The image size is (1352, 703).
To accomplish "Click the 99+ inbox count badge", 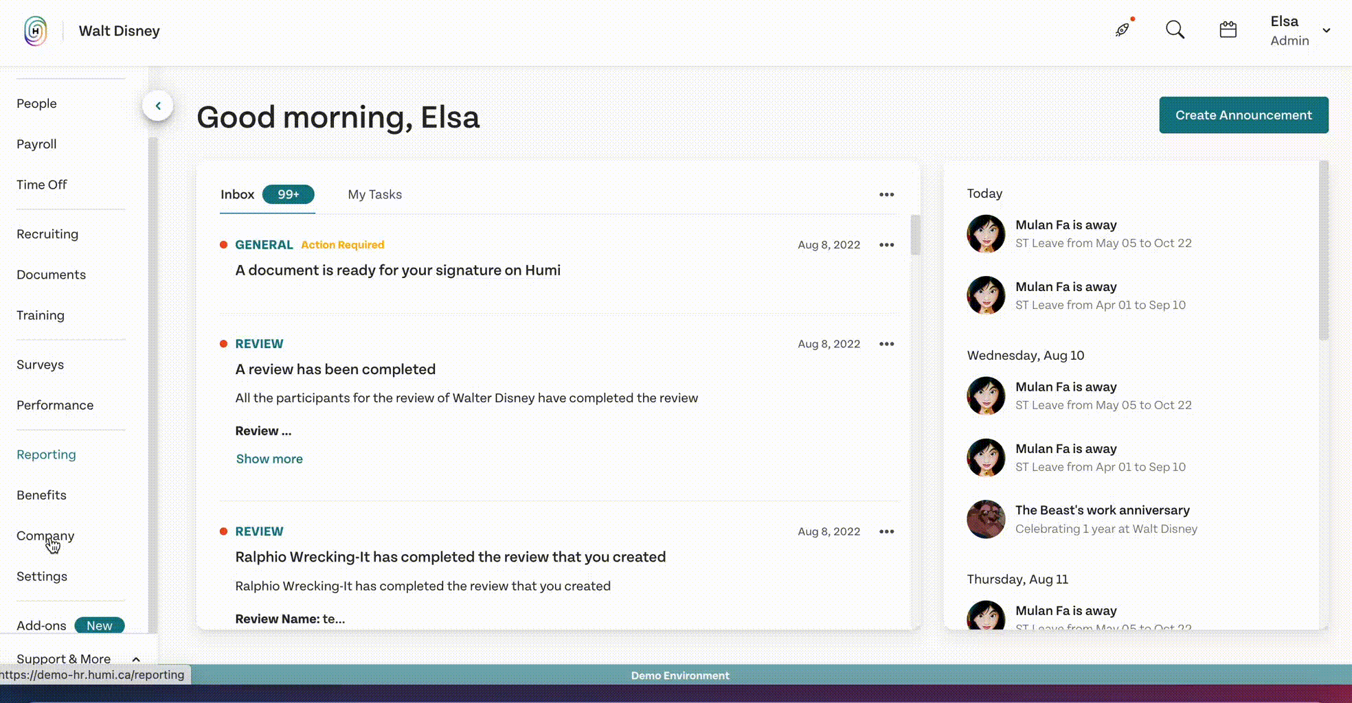I will (289, 194).
